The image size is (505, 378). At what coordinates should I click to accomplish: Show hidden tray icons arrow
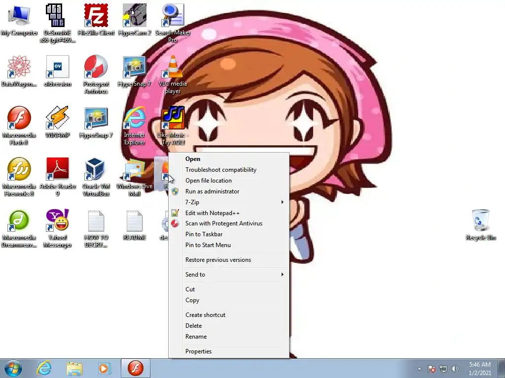(x=419, y=369)
